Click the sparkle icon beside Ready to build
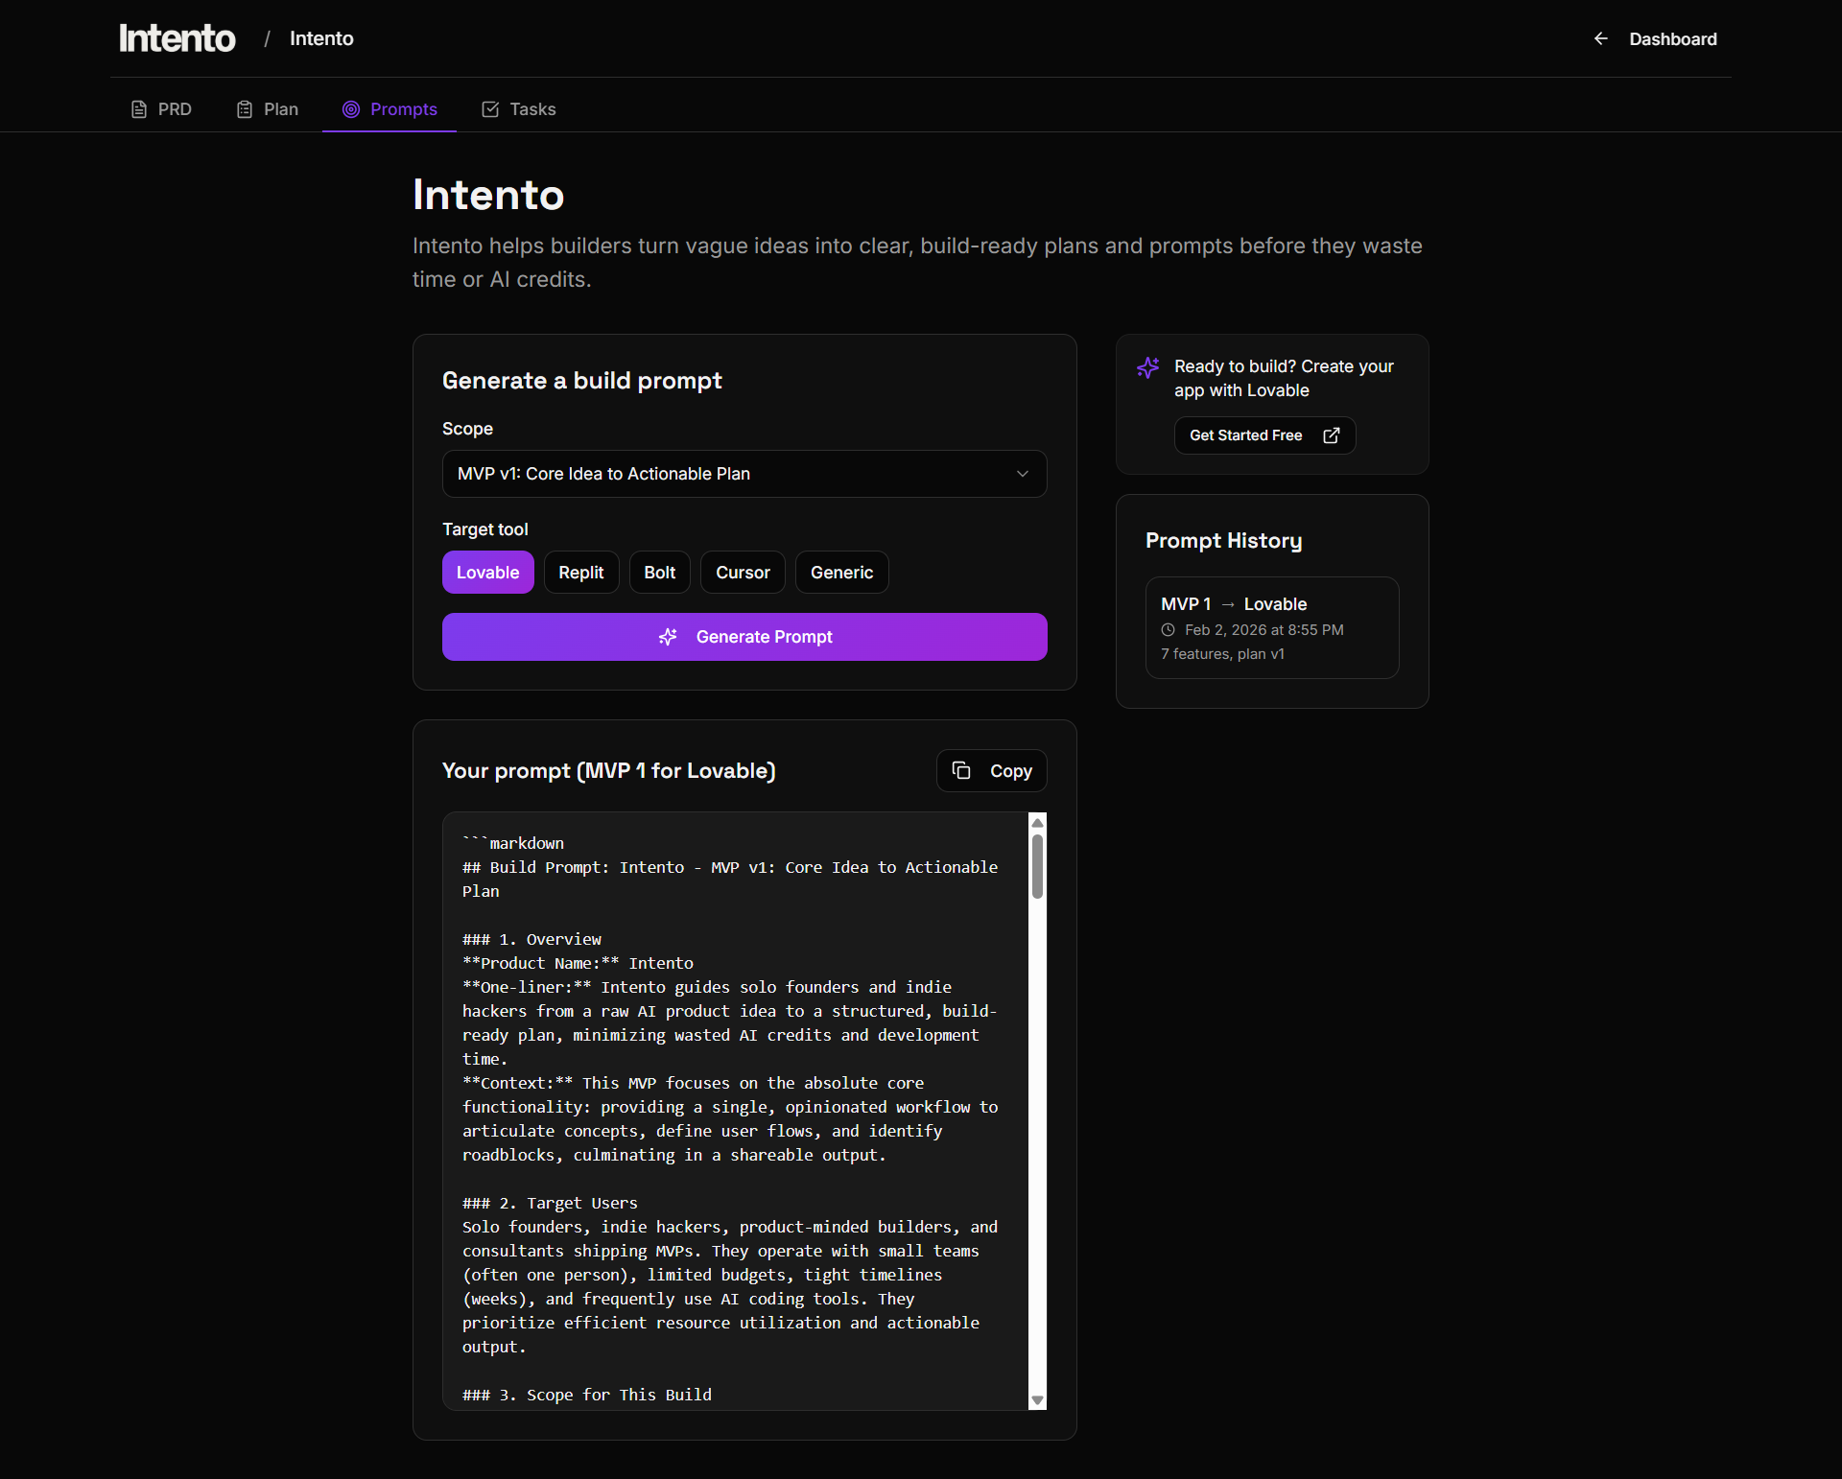Viewport: 1842px width, 1479px height. [1148, 368]
